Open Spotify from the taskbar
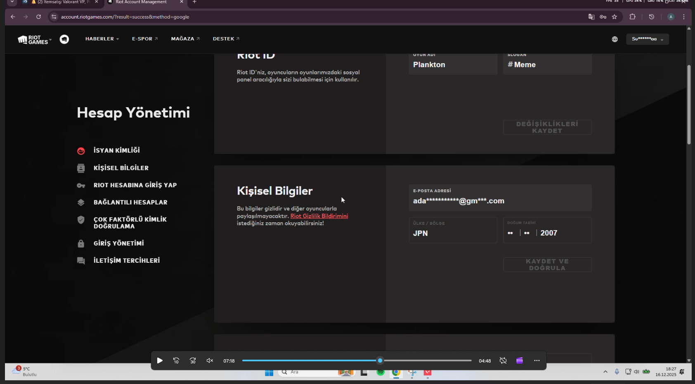The width and height of the screenshot is (695, 384). [381, 372]
